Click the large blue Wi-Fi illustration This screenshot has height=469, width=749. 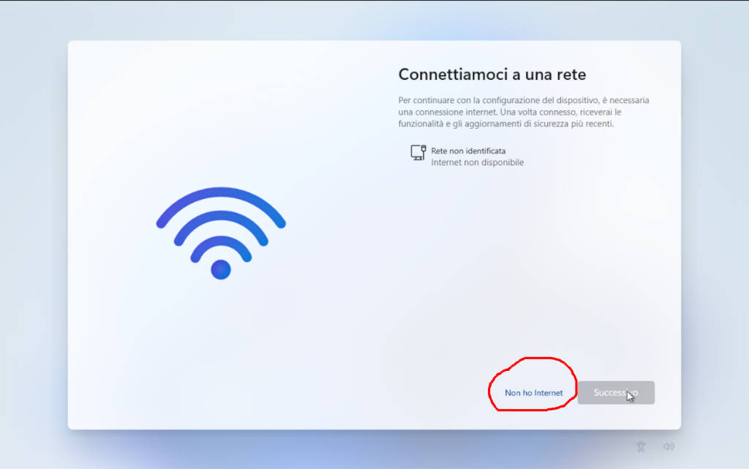tap(221, 233)
